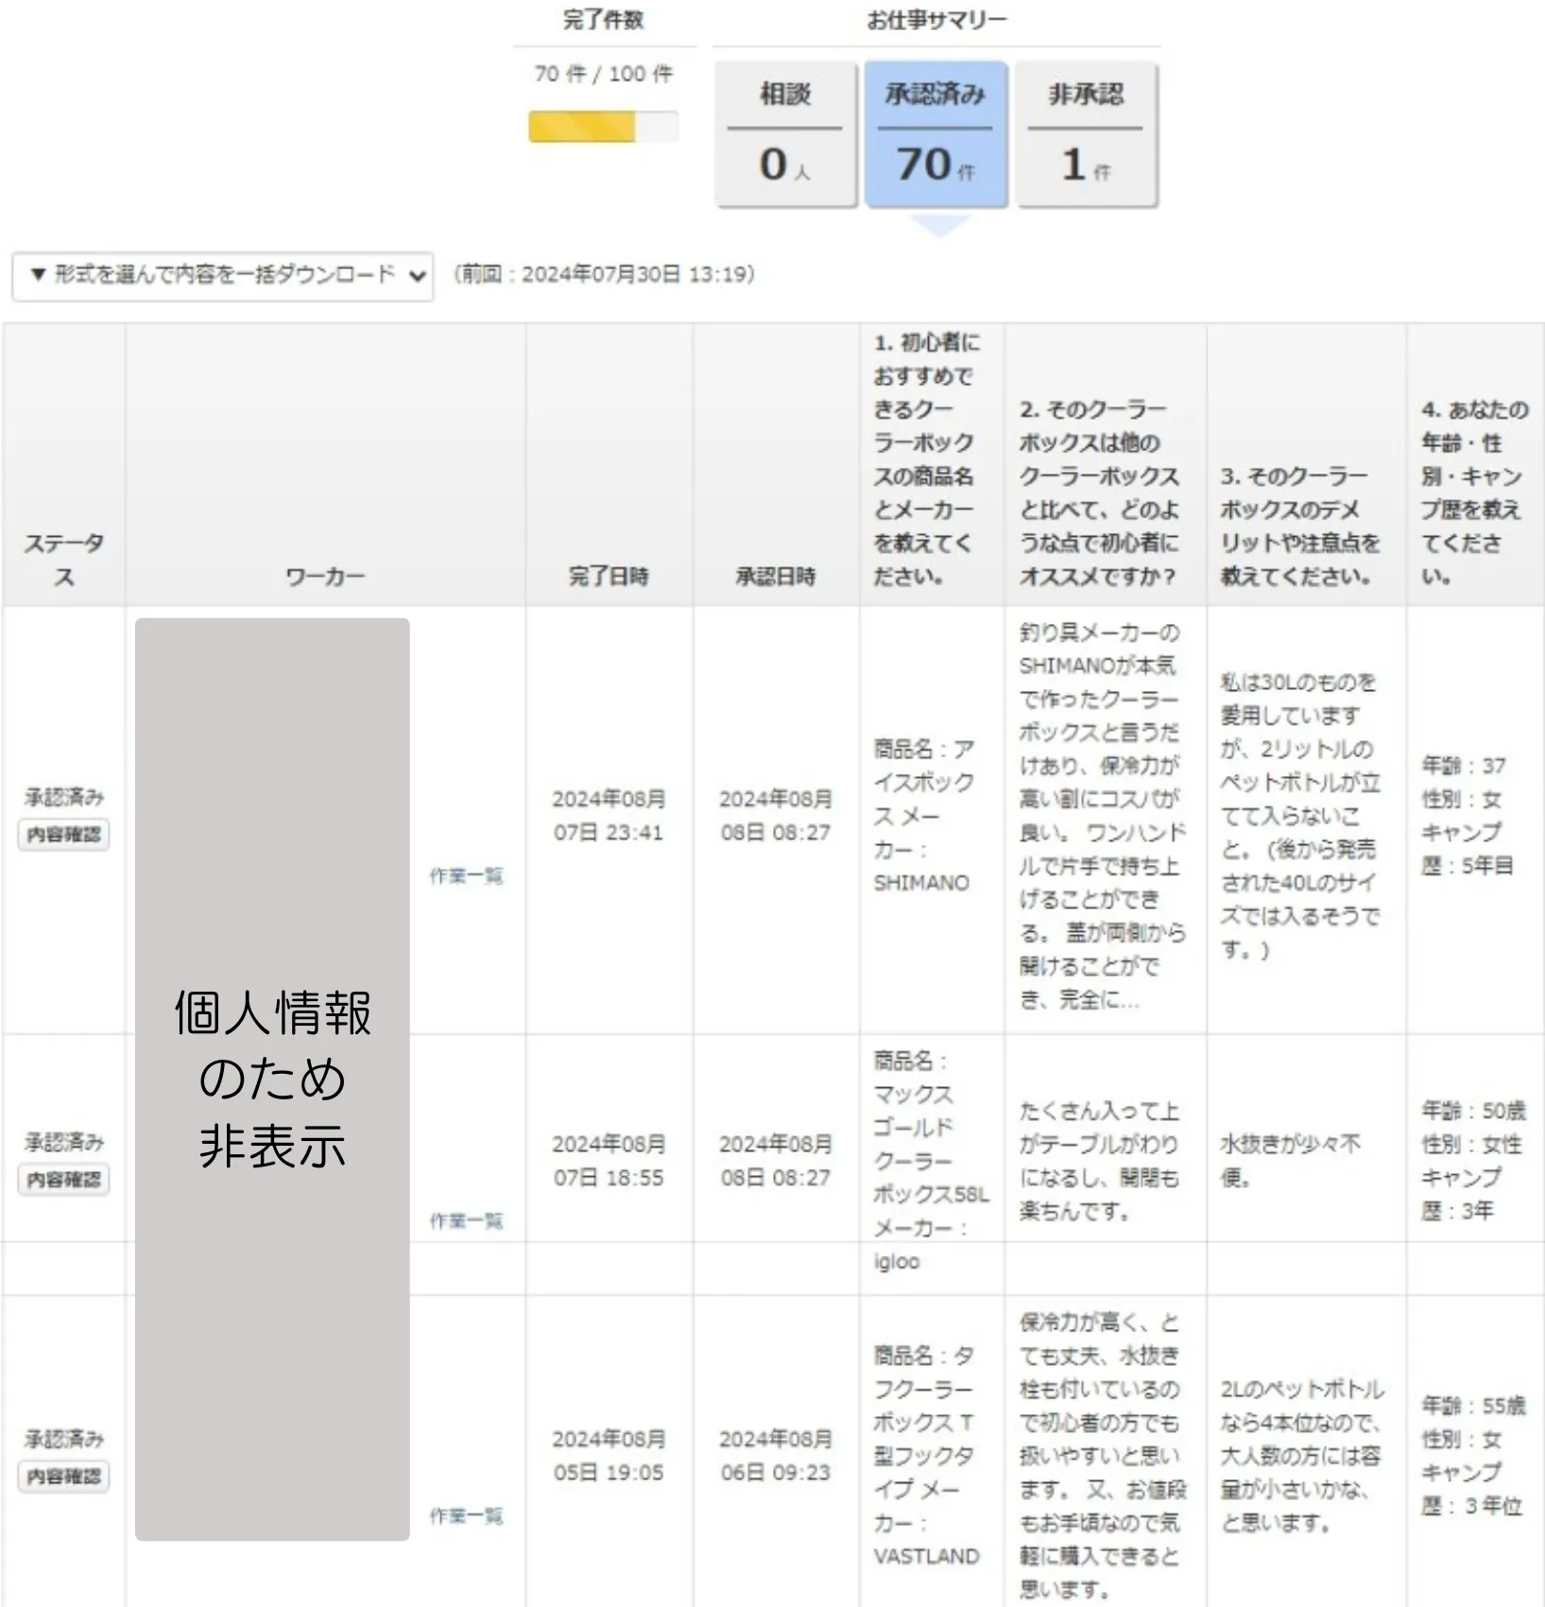Click the answer starting 釣り具メーカーのSHIMANO
This screenshot has height=1607, width=1545.
coord(1103,816)
